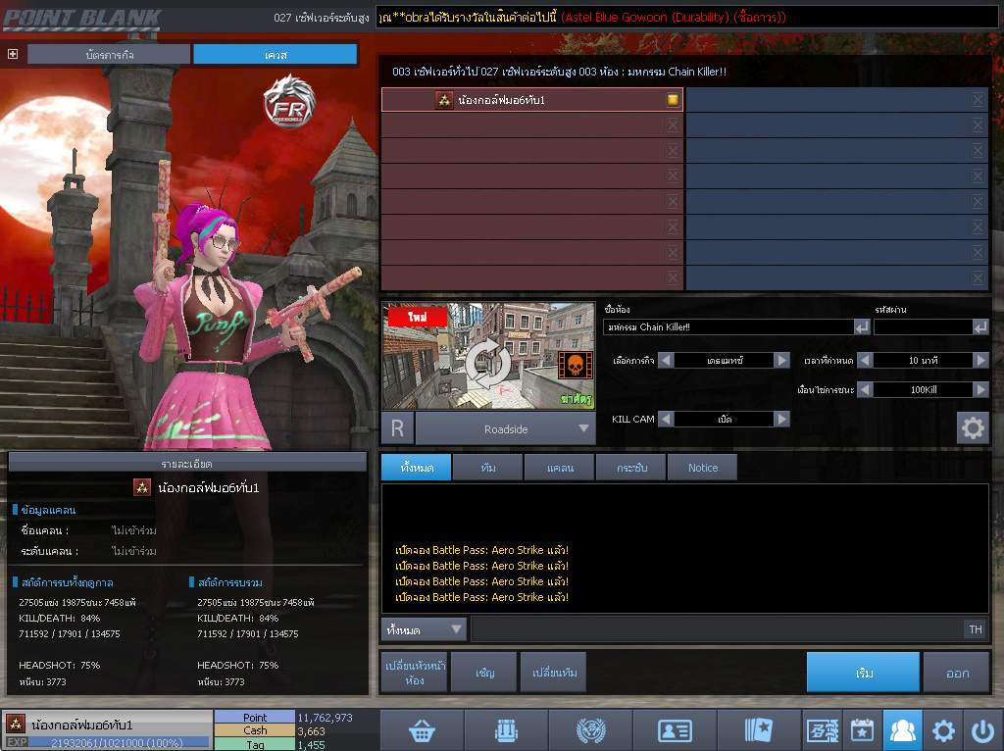This screenshot has width=1004, height=751.
Task: Click the power exit icon
Action: click(x=983, y=730)
